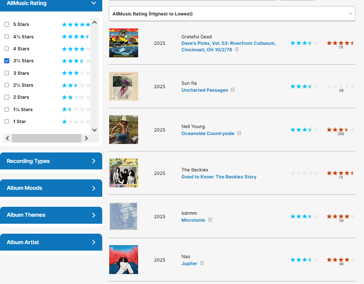
Task: Click right arrow of the filter list scrollbar
Action: [x=86, y=139]
